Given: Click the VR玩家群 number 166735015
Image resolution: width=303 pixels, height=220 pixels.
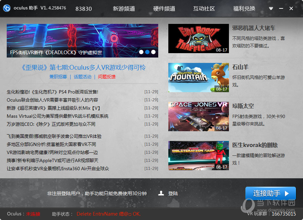Looking at the screenshot, I should coord(284,214).
